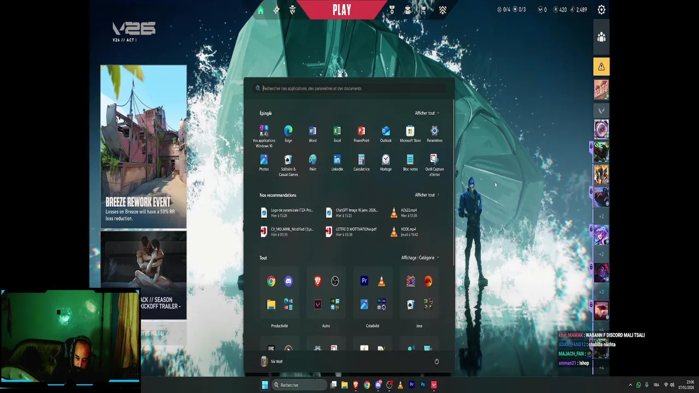This screenshot has height=393, width=699.
Task: Open Photoshop from the taskbar
Action: pyautogui.click(x=423, y=385)
